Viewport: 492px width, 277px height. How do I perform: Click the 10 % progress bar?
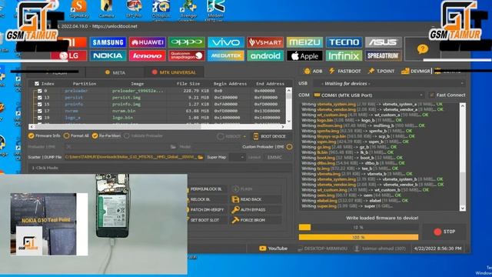pos(359,228)
